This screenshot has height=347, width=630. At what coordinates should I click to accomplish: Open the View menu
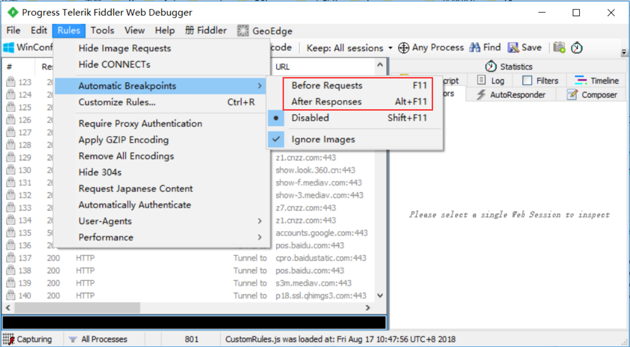134,31
